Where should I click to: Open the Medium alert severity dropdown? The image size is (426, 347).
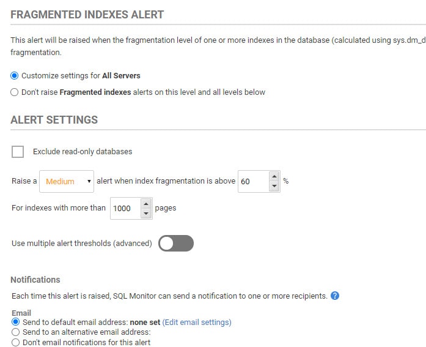point(67,181)
